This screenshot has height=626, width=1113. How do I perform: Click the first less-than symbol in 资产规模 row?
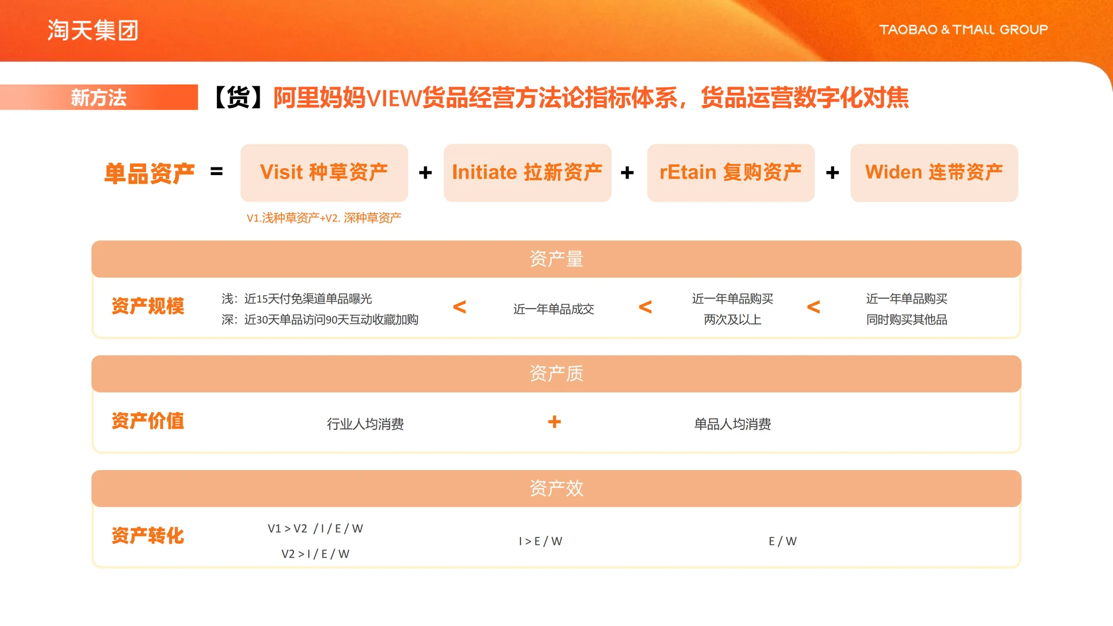coord(460,308)
